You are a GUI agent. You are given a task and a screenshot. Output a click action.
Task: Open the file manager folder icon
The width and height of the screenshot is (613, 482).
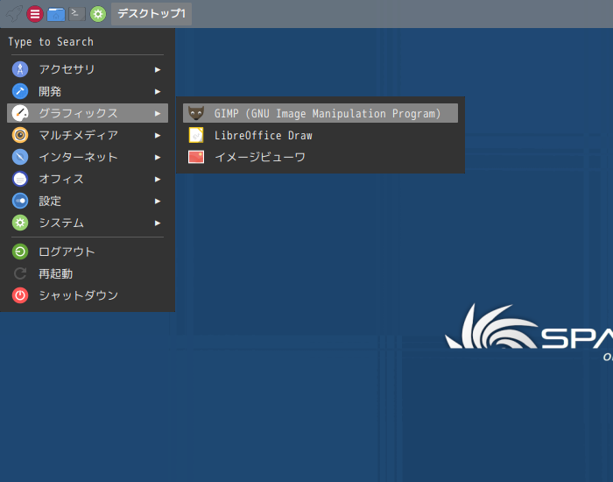(x=56, y=14)
